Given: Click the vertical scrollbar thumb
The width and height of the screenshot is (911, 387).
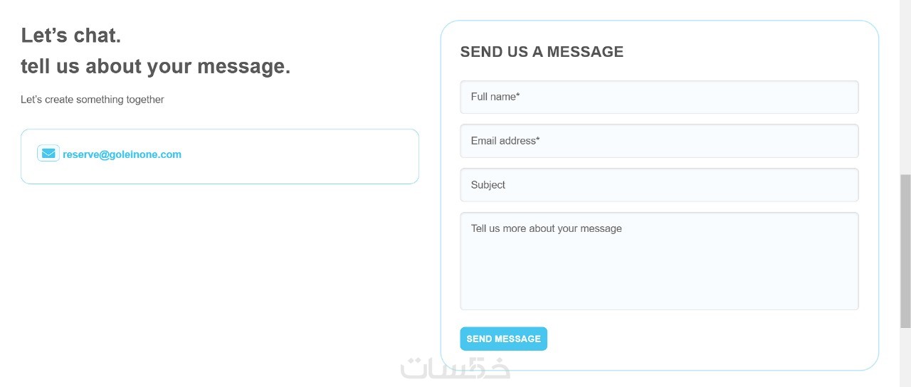Looking at the screenshot, I should (905, 249).
